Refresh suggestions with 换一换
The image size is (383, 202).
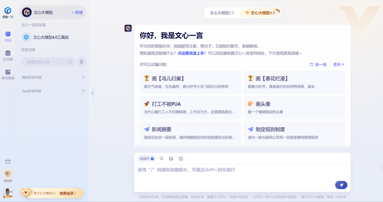tap(318, 65)
